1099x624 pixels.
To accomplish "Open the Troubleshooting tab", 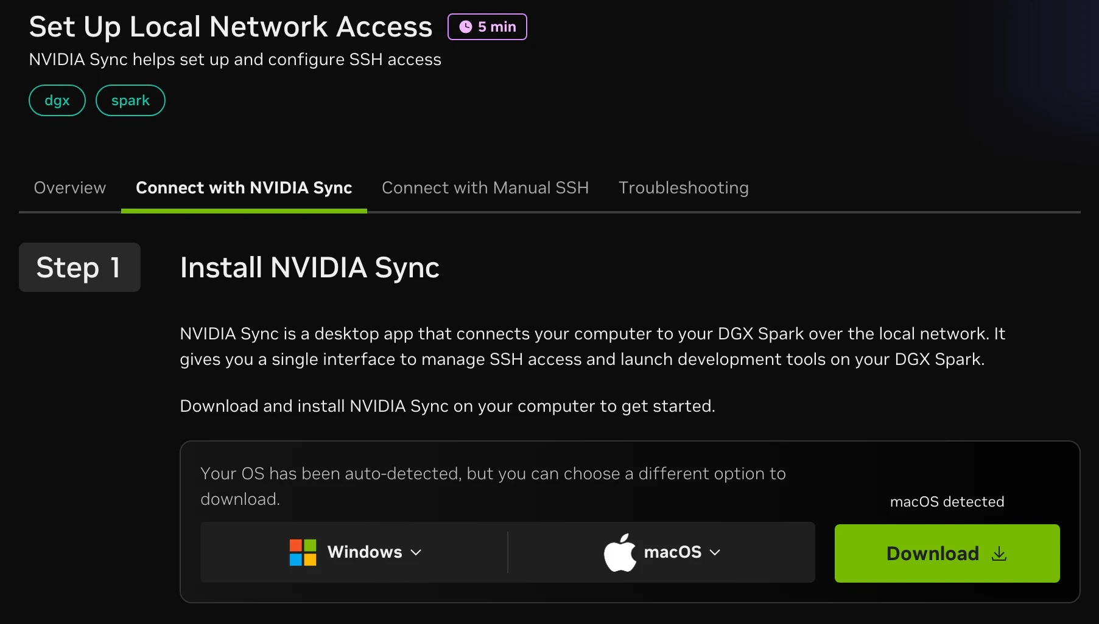I will tap(684, 188).
